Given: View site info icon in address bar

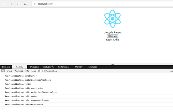Looking at the screenshot, I should coord(35,4).
